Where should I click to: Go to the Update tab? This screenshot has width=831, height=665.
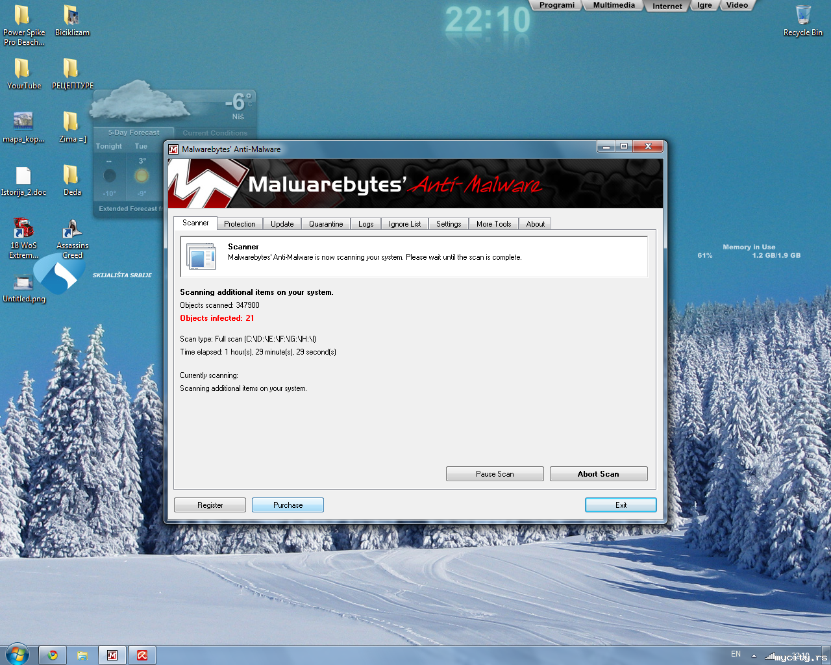pos(282,224)
